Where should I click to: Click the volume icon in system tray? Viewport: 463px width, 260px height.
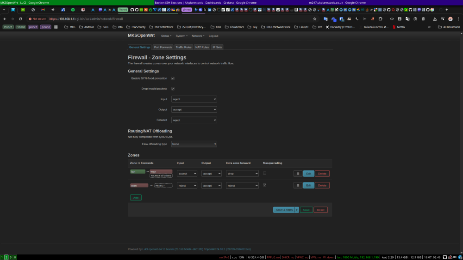point(455,257)
